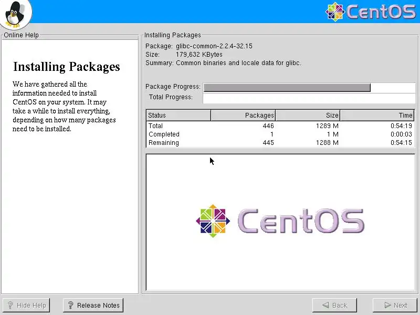This screenshot has height=315, width=420.
Task: Click the question mark icon on Hide Help
Action: (10, 305)
